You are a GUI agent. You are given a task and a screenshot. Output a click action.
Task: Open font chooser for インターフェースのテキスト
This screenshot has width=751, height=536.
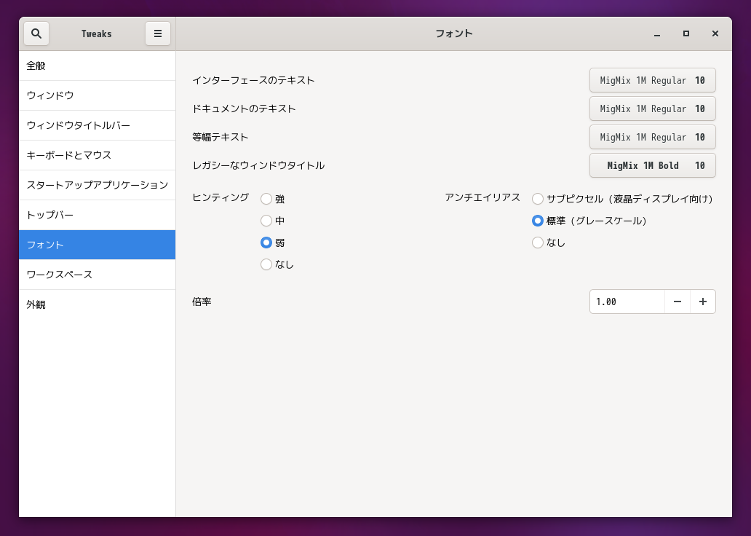(652, 80)
